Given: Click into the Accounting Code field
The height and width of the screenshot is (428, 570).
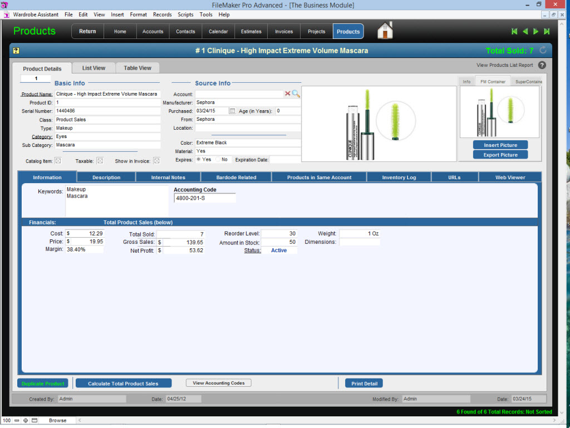Looking at the screenshot, I should pyautogui.click(x=205, y=198).
